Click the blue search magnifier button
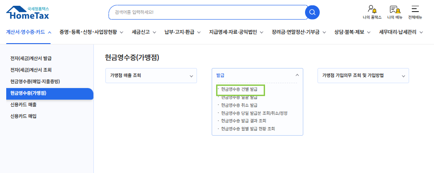 point(312,12)
